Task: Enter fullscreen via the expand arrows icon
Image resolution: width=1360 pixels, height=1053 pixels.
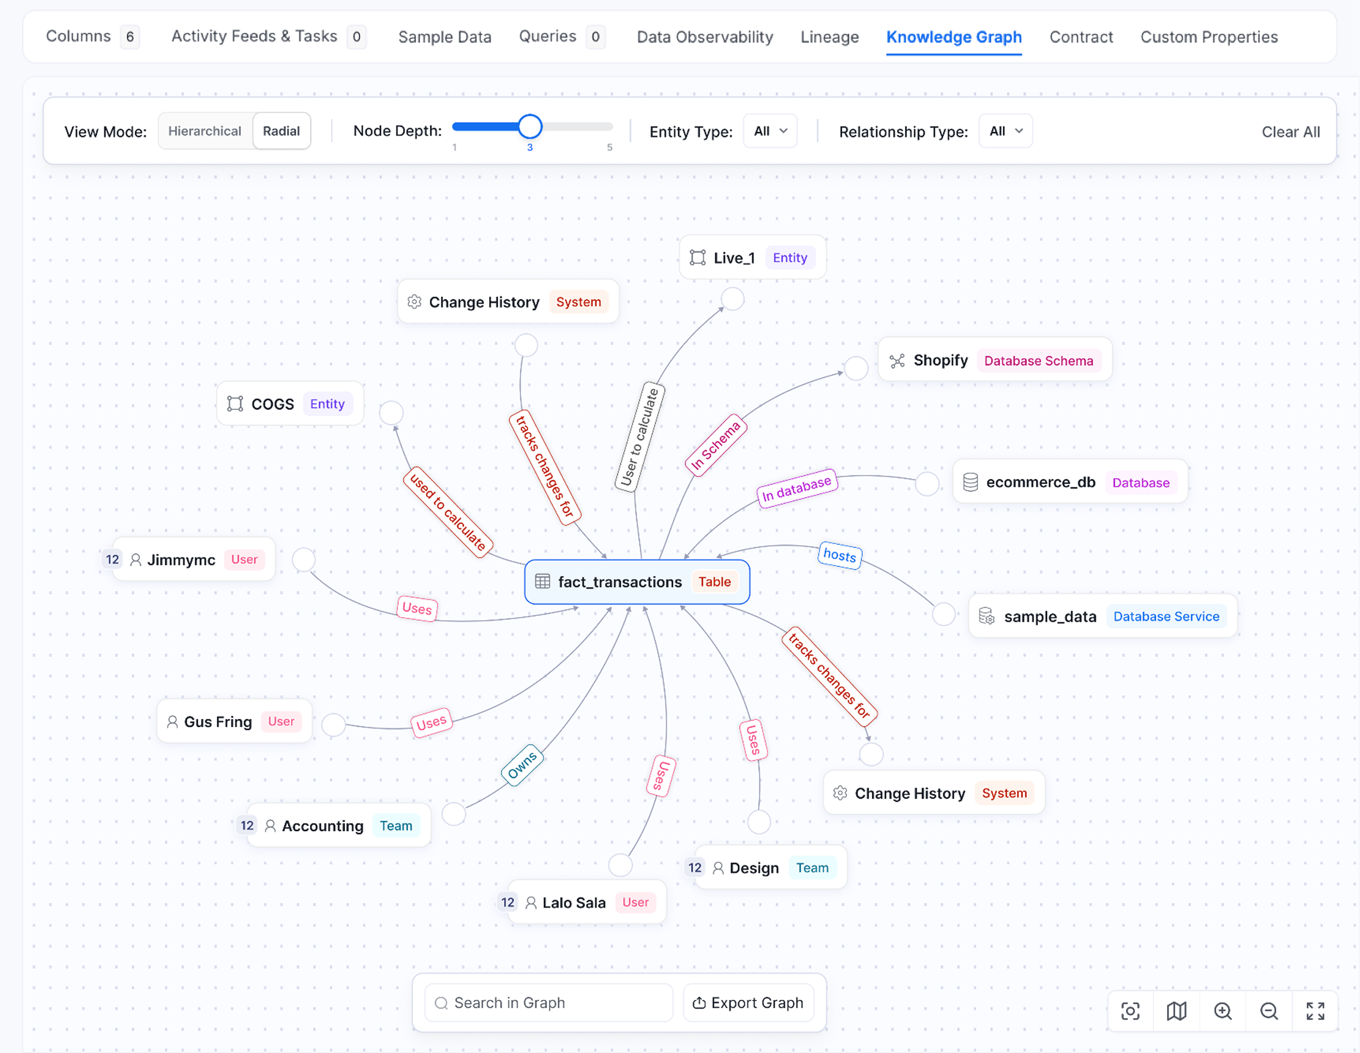Action: point(1315,1011)
